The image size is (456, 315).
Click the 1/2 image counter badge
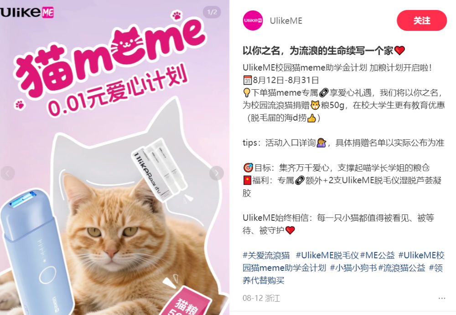212,12
